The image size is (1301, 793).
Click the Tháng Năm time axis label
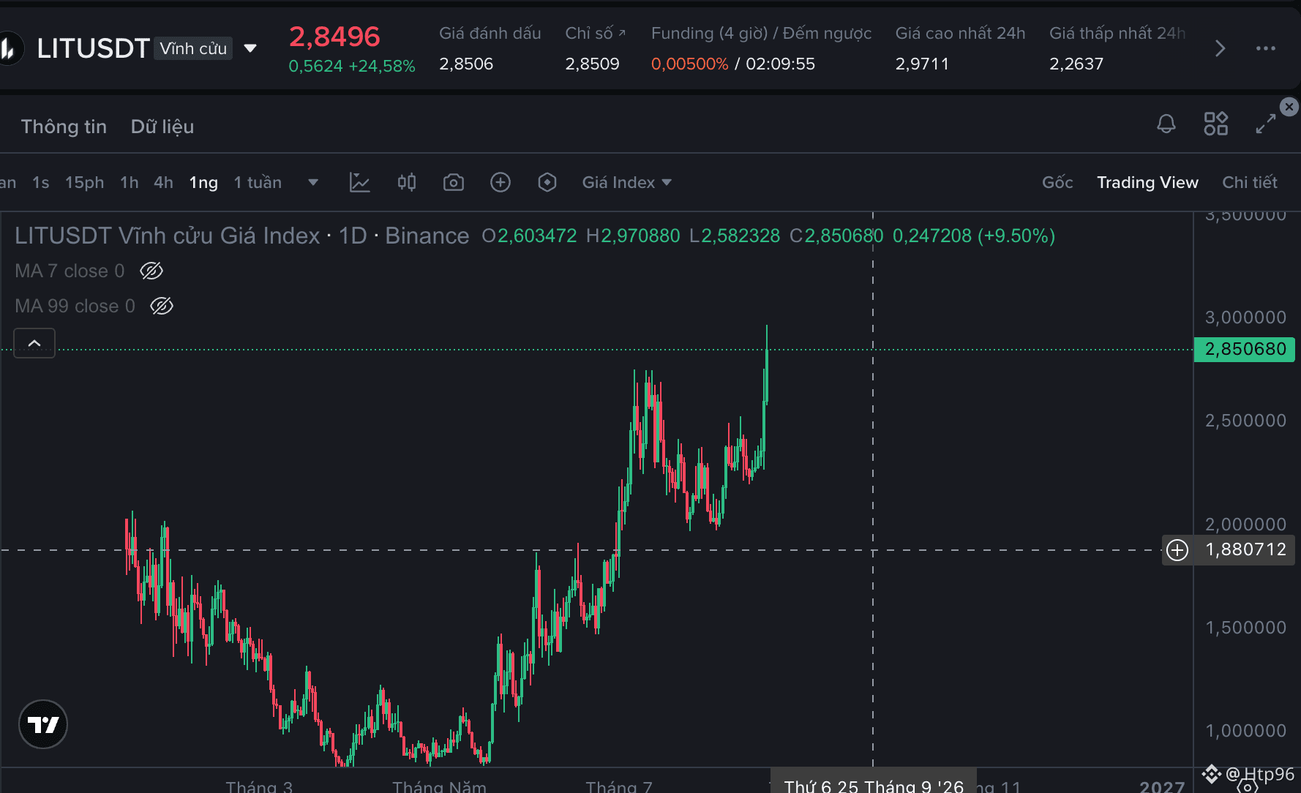tap(439, 786)
